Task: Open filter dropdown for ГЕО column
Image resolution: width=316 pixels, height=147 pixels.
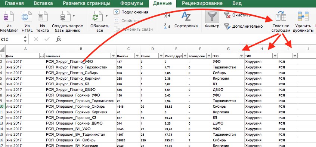Action: (241, 56)
